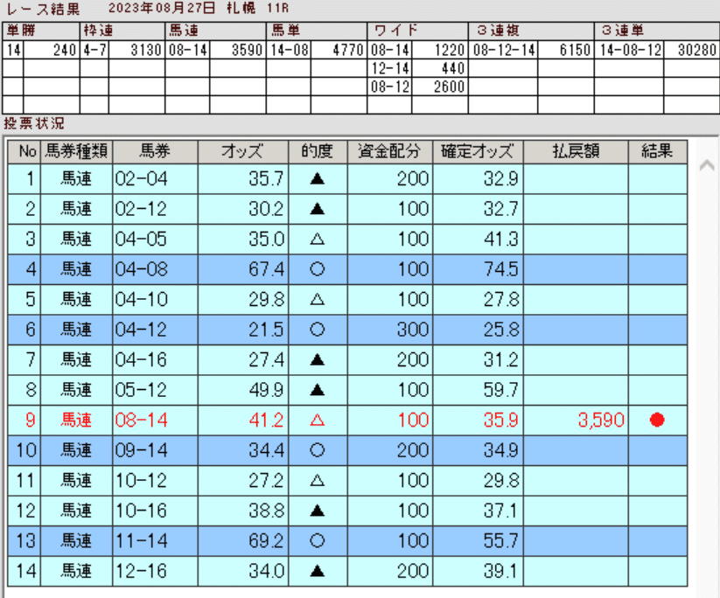Click the ワイド 12-14 result cell

(390, 68)
